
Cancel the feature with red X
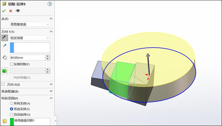click(x=10, y=11)
